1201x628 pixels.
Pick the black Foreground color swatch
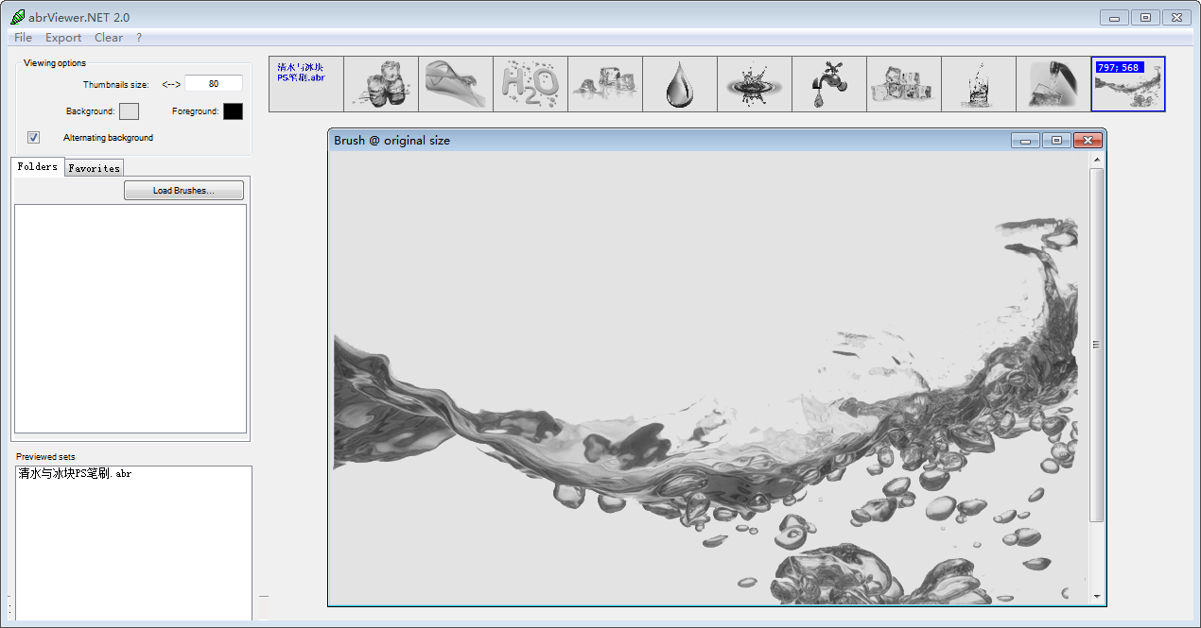click(x=233, y=111)
